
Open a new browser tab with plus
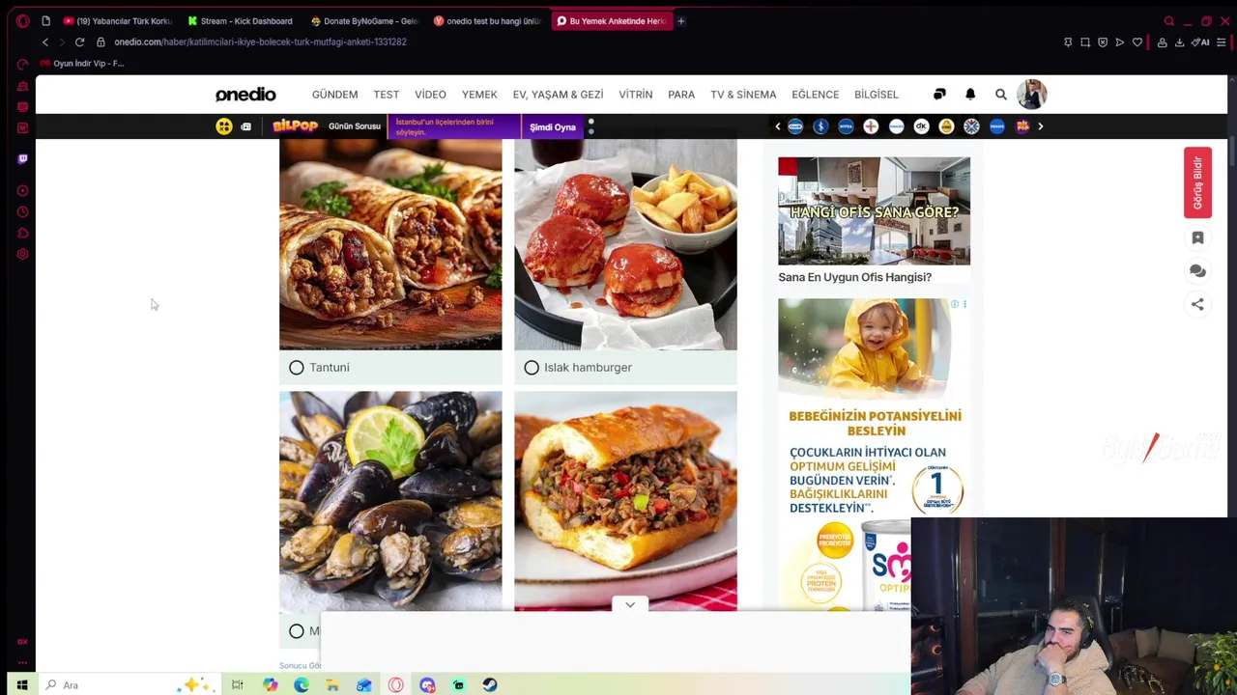[x=680, y=21]
